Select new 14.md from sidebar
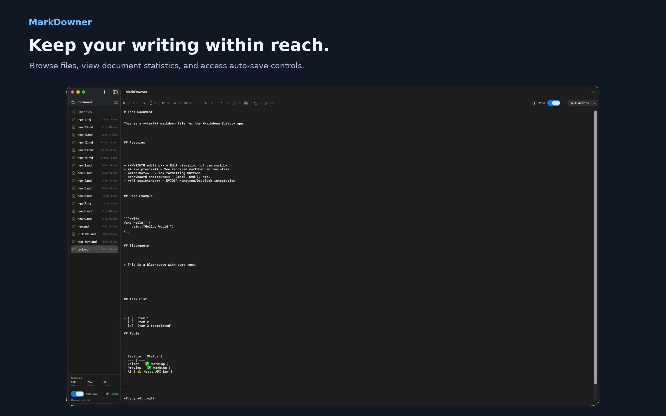This screenshot has height=416, width=666. tap(94, 158)
